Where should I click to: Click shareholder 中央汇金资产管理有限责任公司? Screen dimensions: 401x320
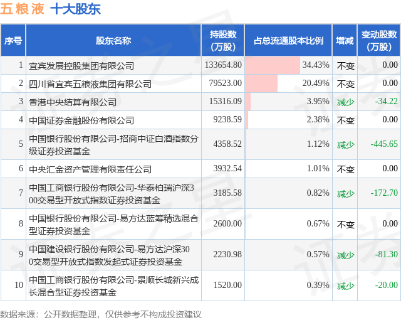(90, 169)
